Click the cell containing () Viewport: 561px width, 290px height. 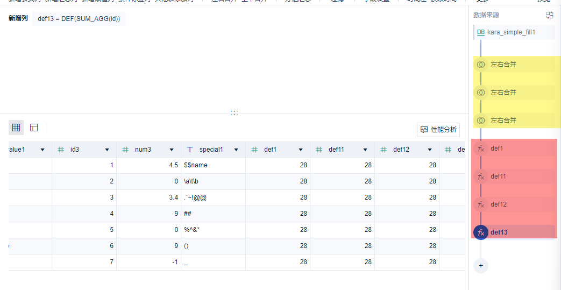[213, 246]
